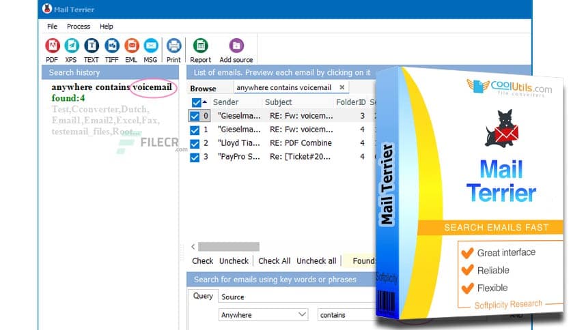Click the Uncheck button
The height and width of the screenshot is (330, 571).
coord(234,261)
